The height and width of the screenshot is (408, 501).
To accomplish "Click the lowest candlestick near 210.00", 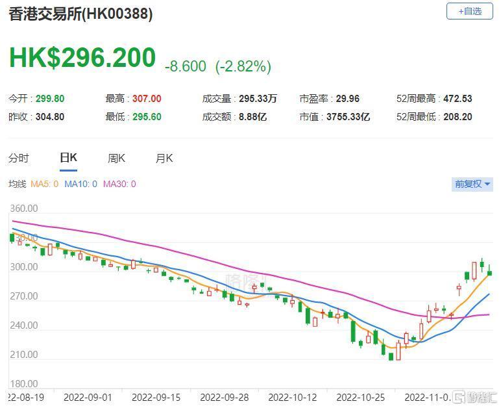I will point(391,357).
